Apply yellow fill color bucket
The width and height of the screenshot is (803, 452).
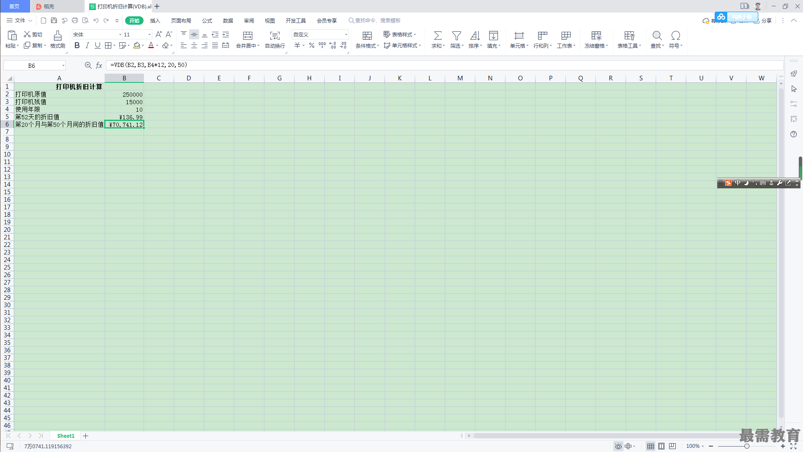tap(137, 46)
